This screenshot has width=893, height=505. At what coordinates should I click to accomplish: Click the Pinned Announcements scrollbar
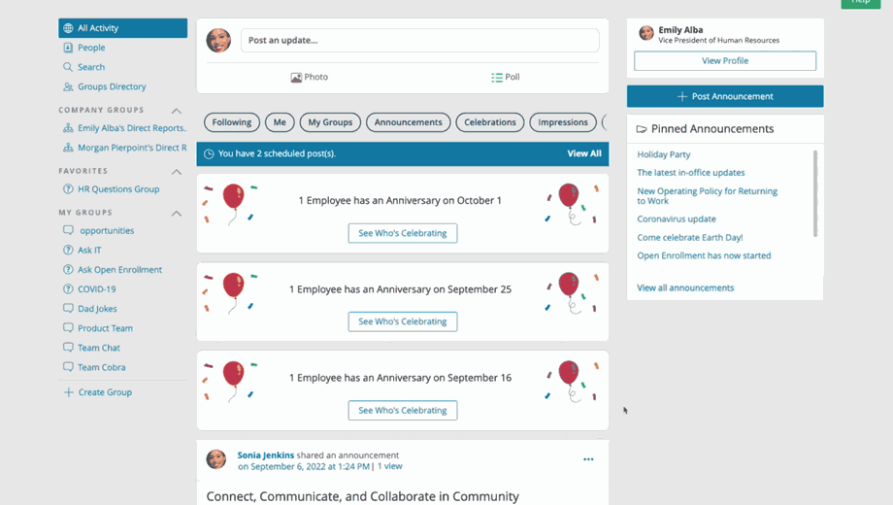click(x=815, y=193)
